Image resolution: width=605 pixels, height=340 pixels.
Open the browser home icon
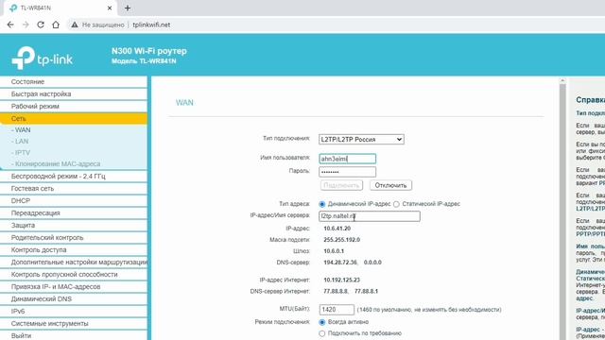[56, 25]
